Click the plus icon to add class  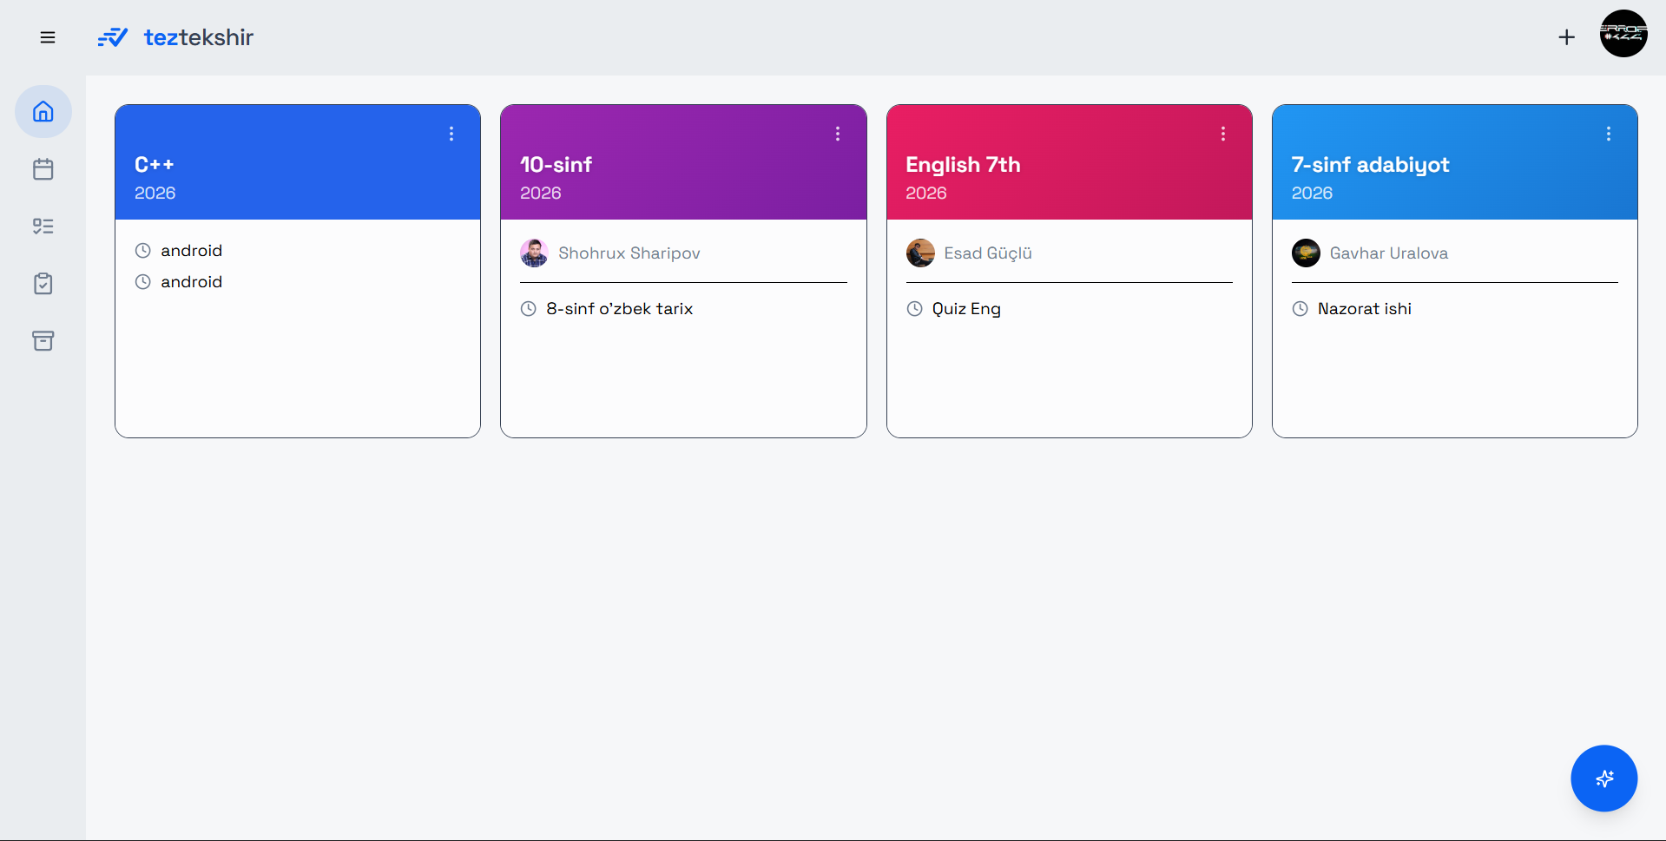[x=1566, y=37]
